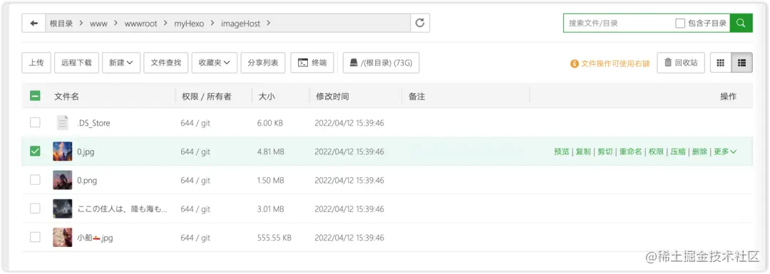Click the .DS_Store file name
Viewport: 770px width, 274px height.
pyautogui.click(x=93, y=123)
